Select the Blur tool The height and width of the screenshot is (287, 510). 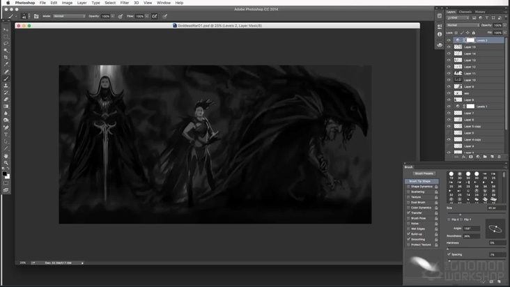pos(6,114)
